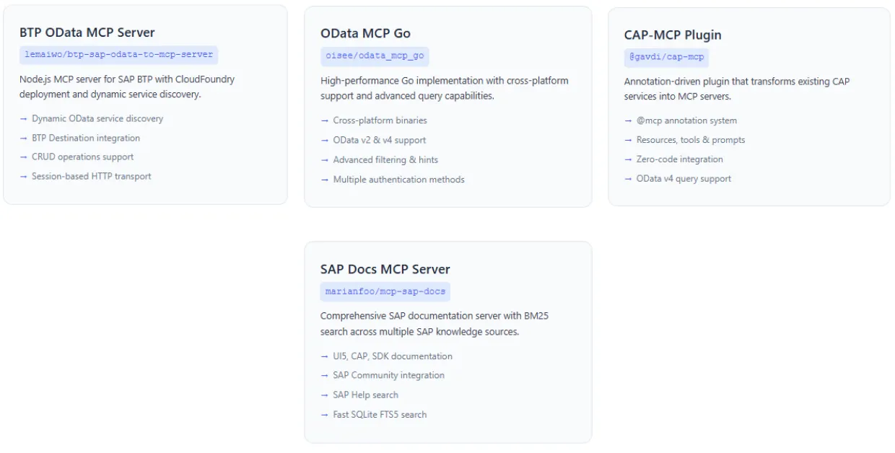895x453 pixels.
Task: Click the arrow icon beside Fast SQLite FTS5 search
Action: (x=325, y=414)
